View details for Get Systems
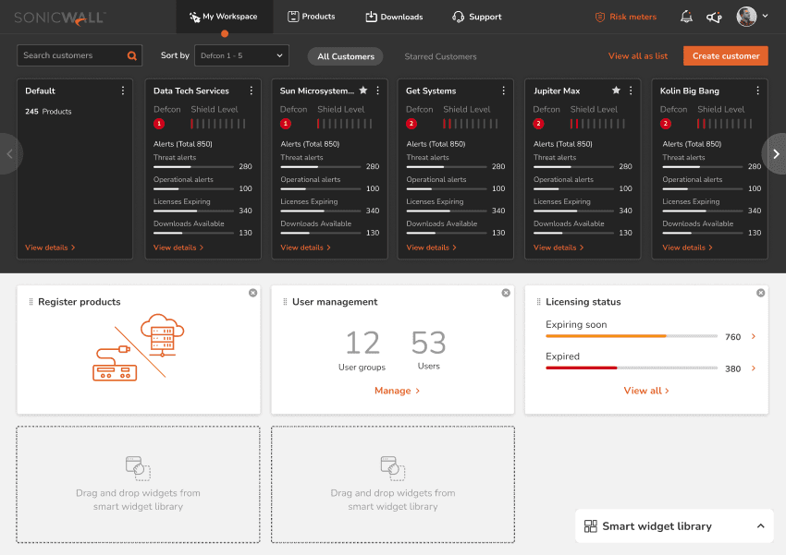Image resolution: width=786 pixels, height=555 pixels. (x=431, y=247)
